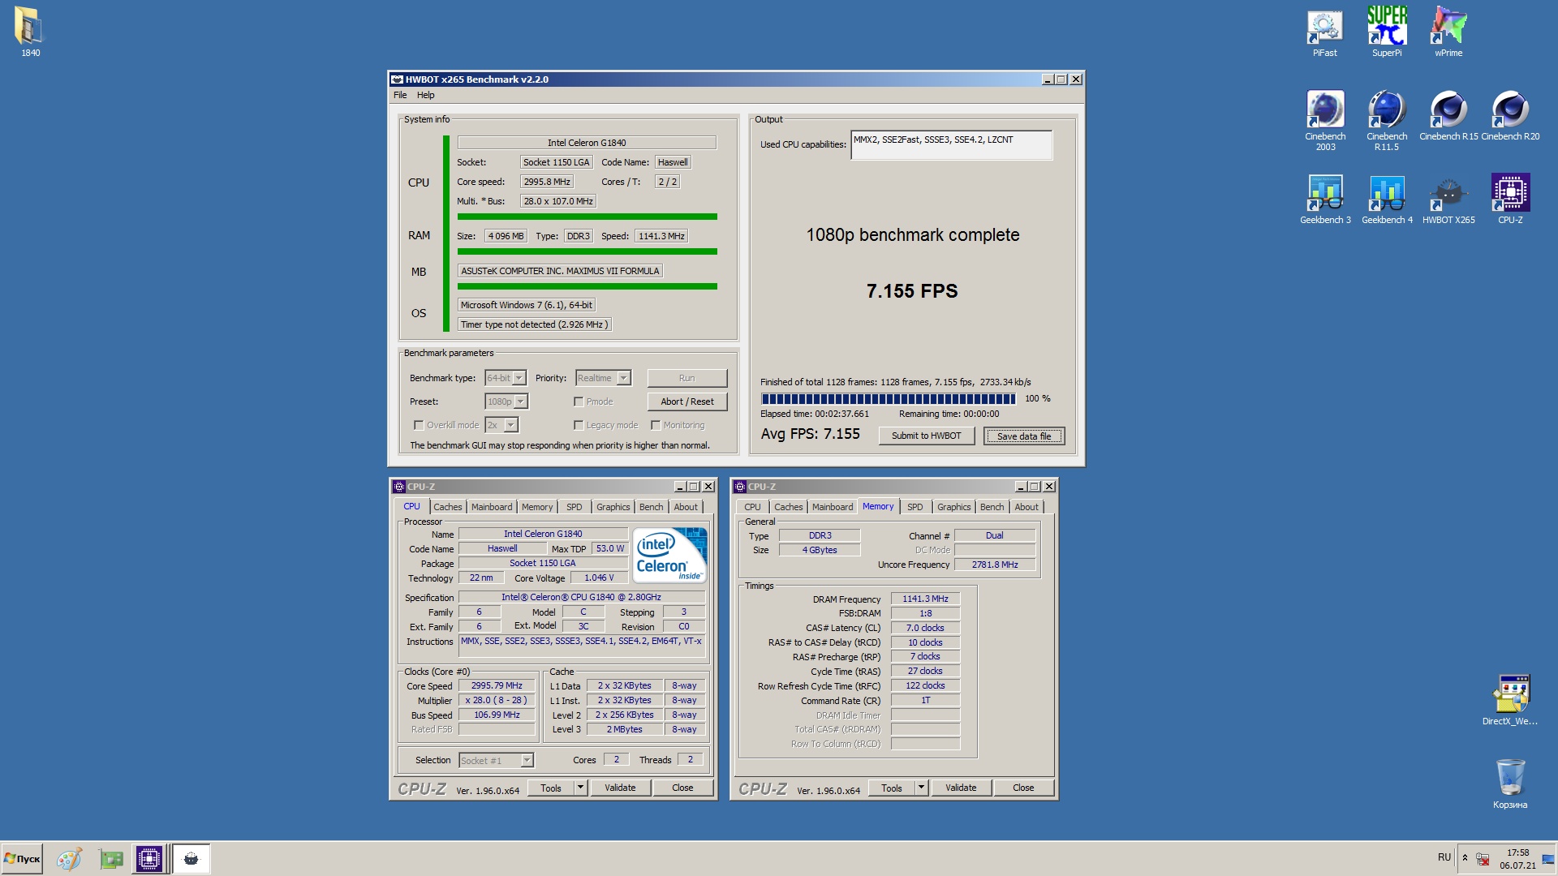
Task: Open the Recycle Bin (Корзина)
Action: point(1509,784)
